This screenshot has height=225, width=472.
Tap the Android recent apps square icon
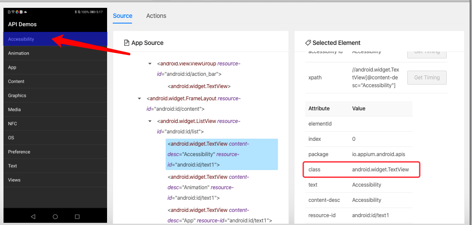[x=77, y=216]
